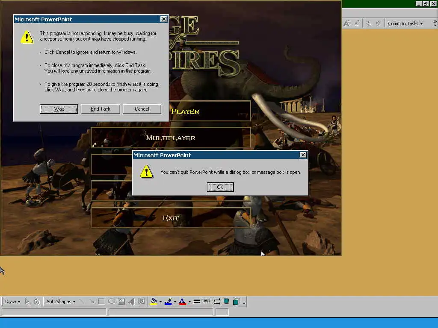Viewport: 438px width, 328px height.
Task: Click the Demote arrow icon
Action: coord(378,23)
